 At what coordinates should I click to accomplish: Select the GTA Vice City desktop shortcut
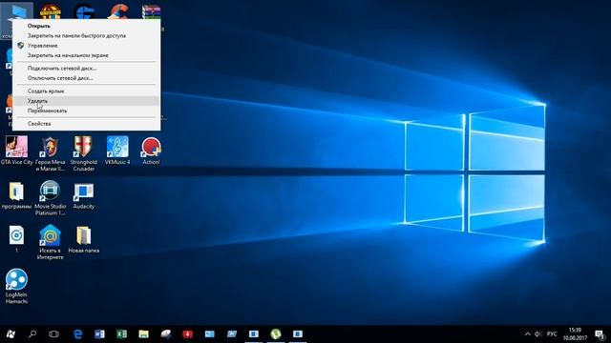click(16, 151)
